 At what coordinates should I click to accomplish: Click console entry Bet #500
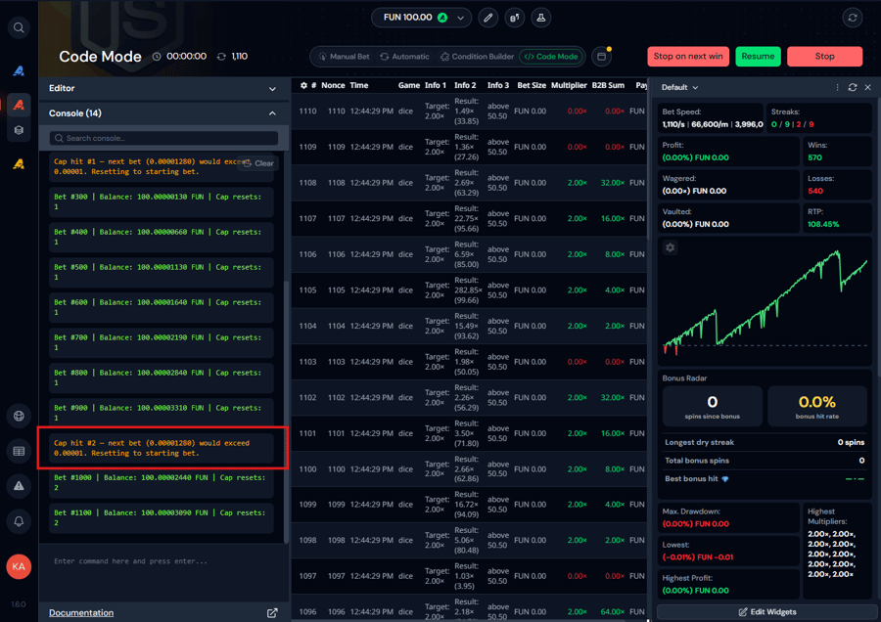[162, 272]
